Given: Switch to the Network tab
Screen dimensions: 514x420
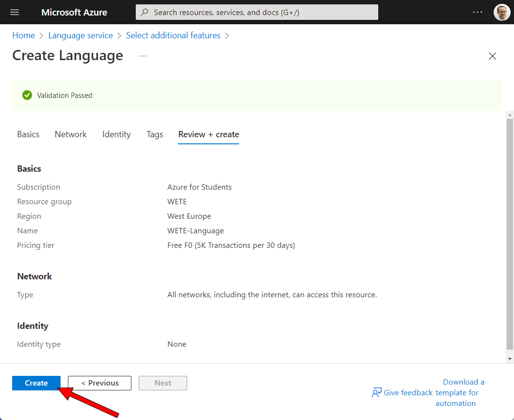Looking at the screenshot, I should 70,134.
